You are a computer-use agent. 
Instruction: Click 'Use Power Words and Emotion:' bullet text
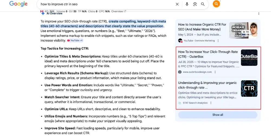point(69,85)
